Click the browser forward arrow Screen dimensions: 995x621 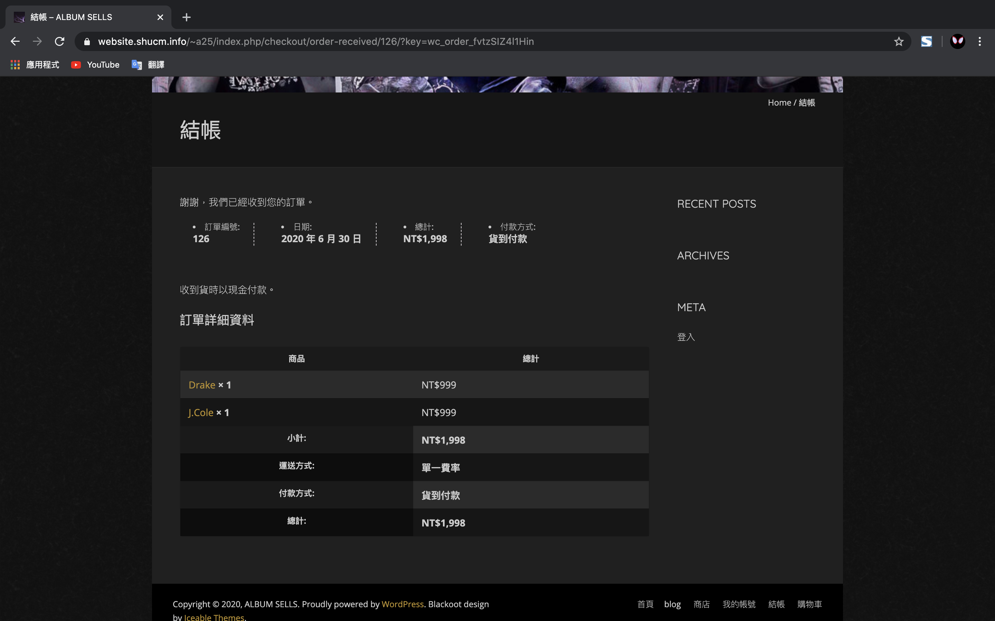(x=37, y=41)
